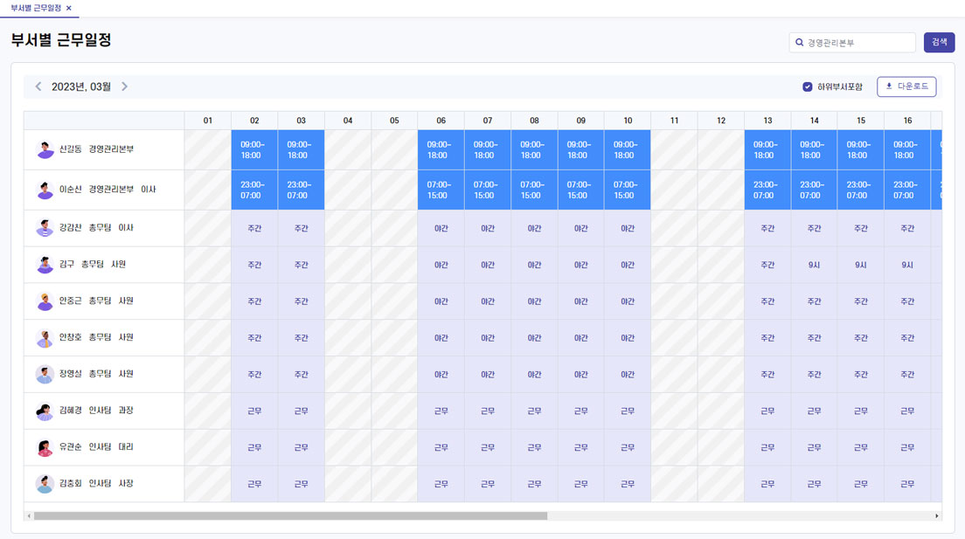Screen dimensions: 965x539
Task: Select 이순신's 07:00-15:00 shift on day 06
Action: click(x=441, y=190)
